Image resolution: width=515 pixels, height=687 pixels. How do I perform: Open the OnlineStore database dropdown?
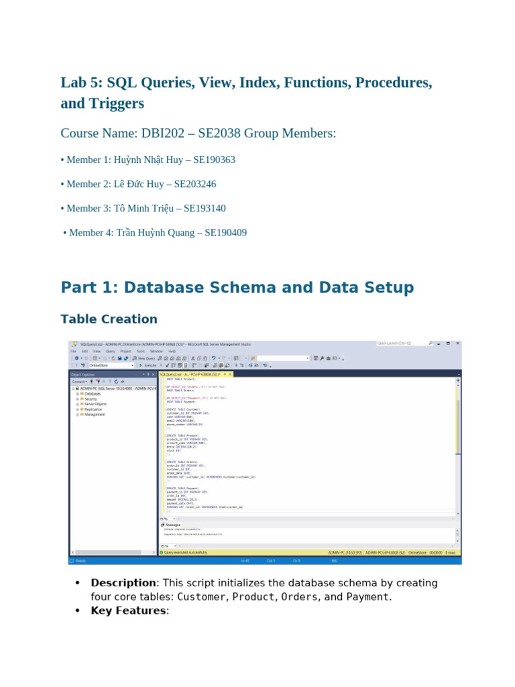click(112, 365)
